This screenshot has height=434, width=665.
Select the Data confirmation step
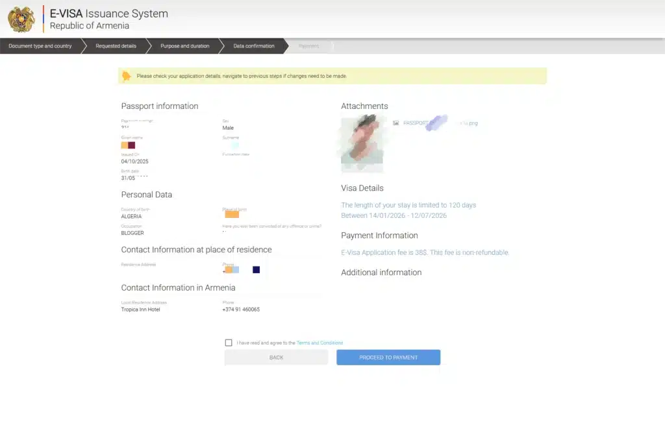coord(254,46)
